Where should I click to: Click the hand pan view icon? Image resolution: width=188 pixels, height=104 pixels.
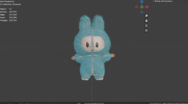[x=146, y=21]
